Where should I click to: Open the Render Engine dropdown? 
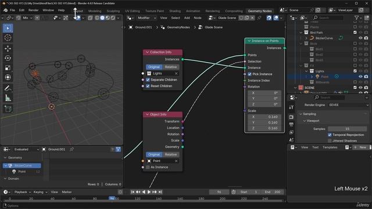coord(349,105)
